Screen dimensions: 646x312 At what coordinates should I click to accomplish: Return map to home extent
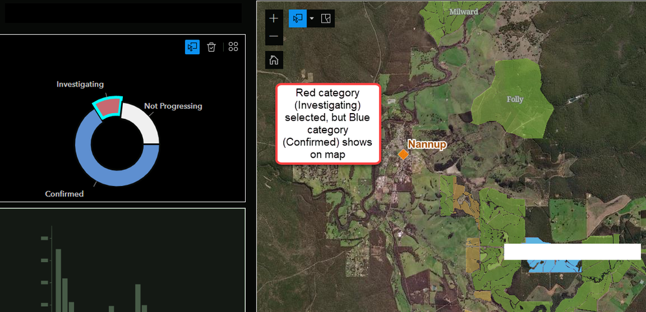(x=274, y=60)
